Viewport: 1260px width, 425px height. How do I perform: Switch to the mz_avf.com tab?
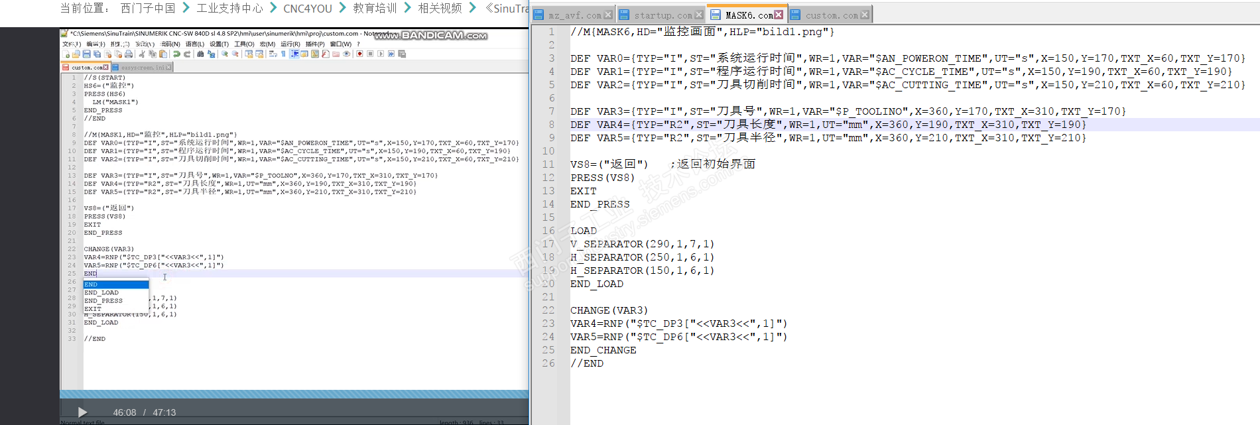point(574,15)
